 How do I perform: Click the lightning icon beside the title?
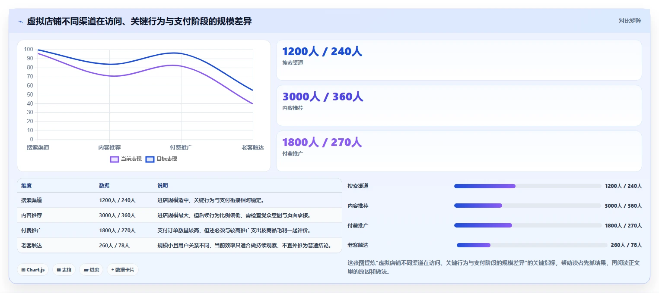click(x=21, y=22)
